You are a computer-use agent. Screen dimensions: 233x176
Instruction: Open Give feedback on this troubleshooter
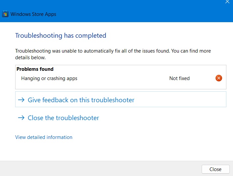(x=121, y=99)
